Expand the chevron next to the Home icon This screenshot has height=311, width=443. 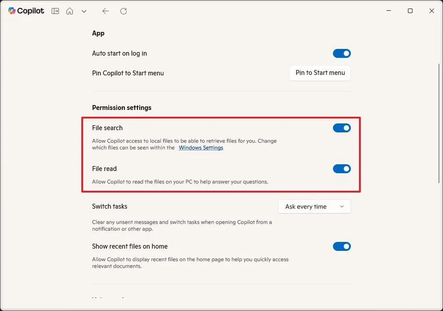click(84, 11)
